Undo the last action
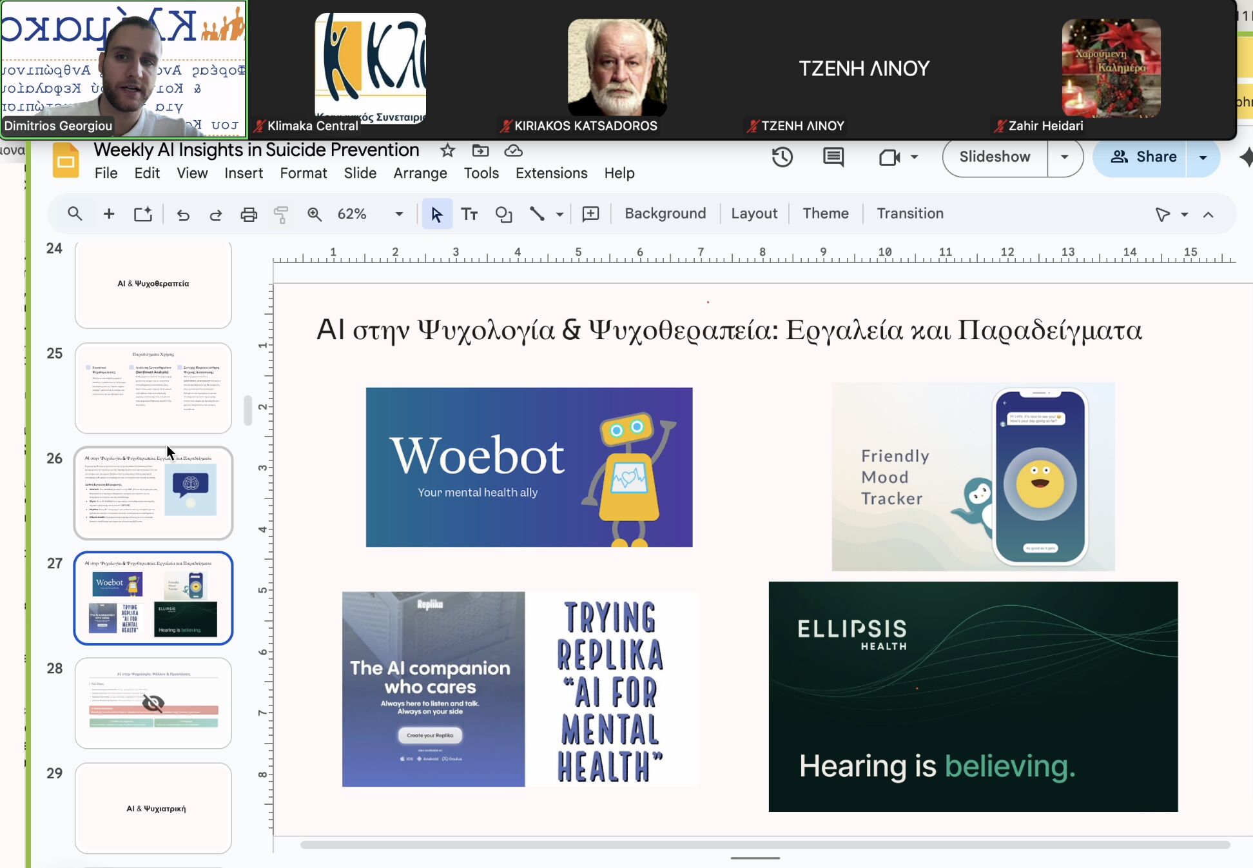1253x868 pixels. 183,214
